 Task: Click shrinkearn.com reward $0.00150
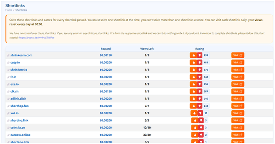[106, 55]
